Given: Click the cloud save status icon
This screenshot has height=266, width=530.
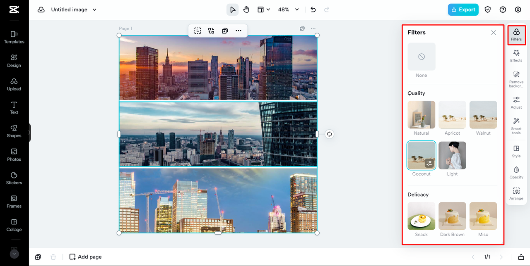Looking at the screenshot, I should pyautogui.click(x=41, y=9).
